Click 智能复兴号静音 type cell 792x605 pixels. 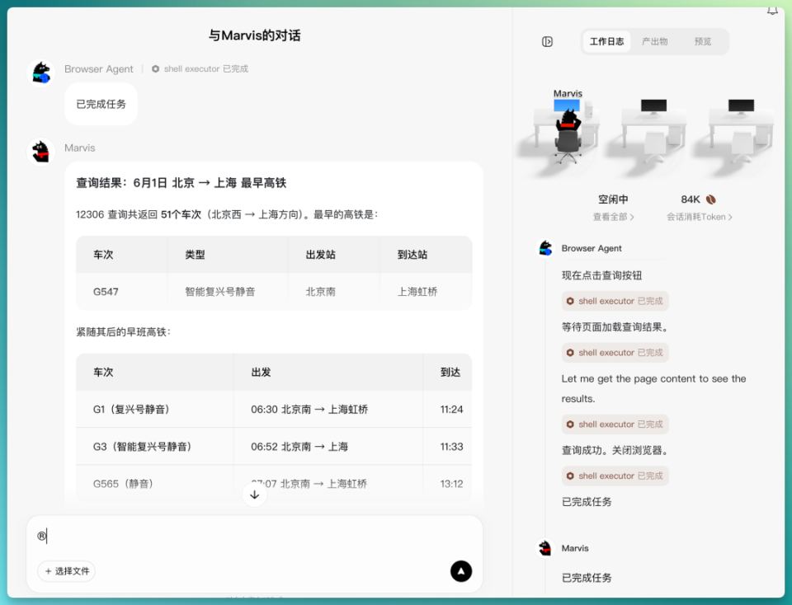point(228,292)
